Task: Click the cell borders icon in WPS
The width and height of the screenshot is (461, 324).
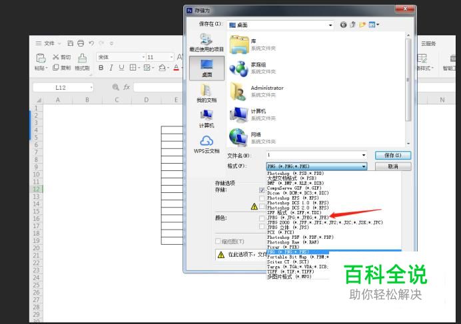Action: [133, 68]
